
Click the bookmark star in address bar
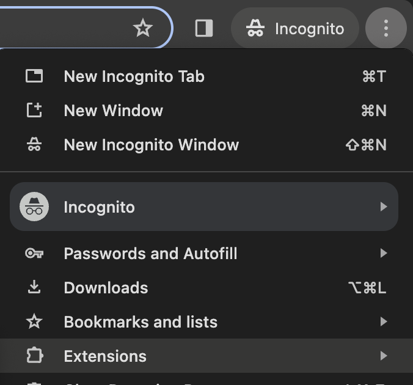pos(143,28)
